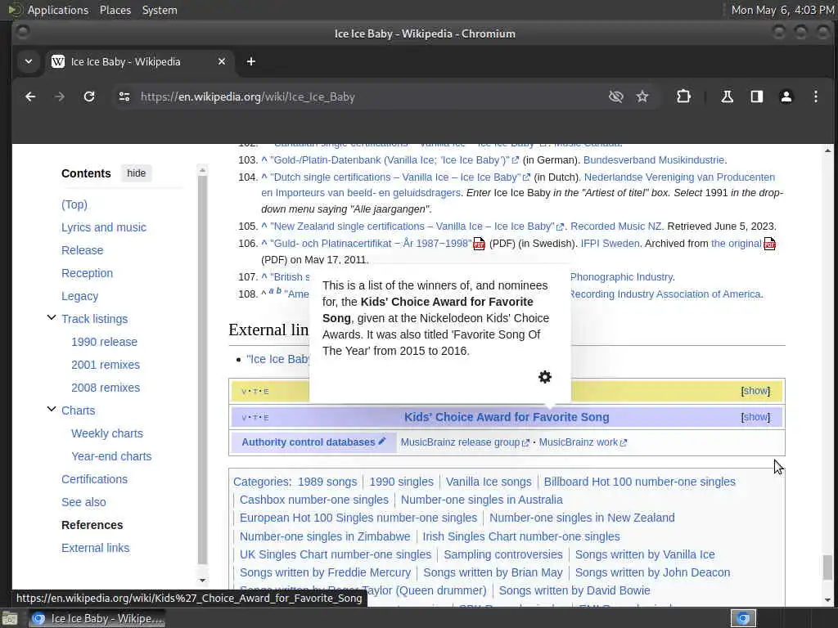Viewport: 838px width, 628px height.
Task: Open the Places menu
Action: [x=115, y=10]
